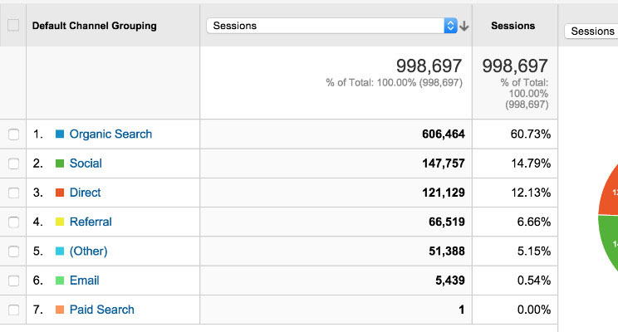618x332 pixels.
Task: Click the yellow Referral color square
Action: pos(60,222)
